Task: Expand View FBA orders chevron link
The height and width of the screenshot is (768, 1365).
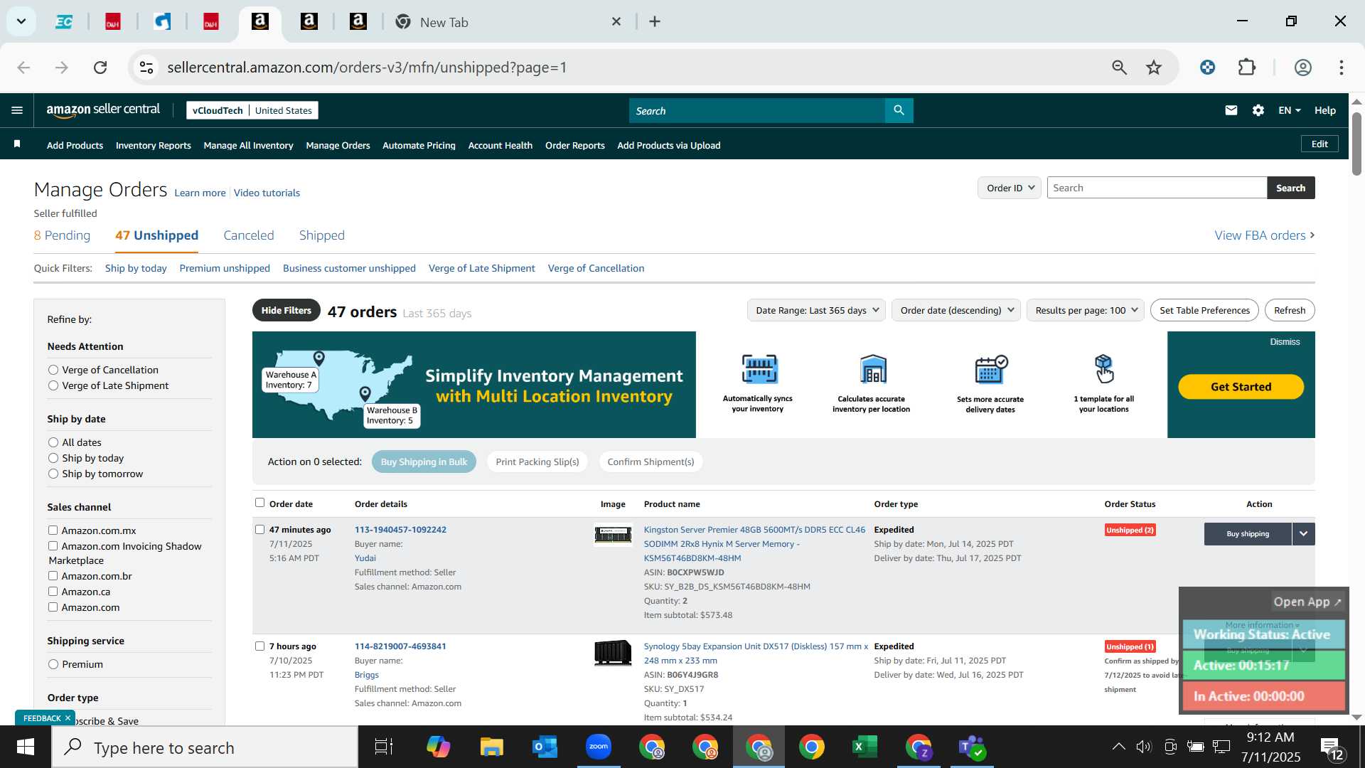Action: click(x=1265, y=235)
